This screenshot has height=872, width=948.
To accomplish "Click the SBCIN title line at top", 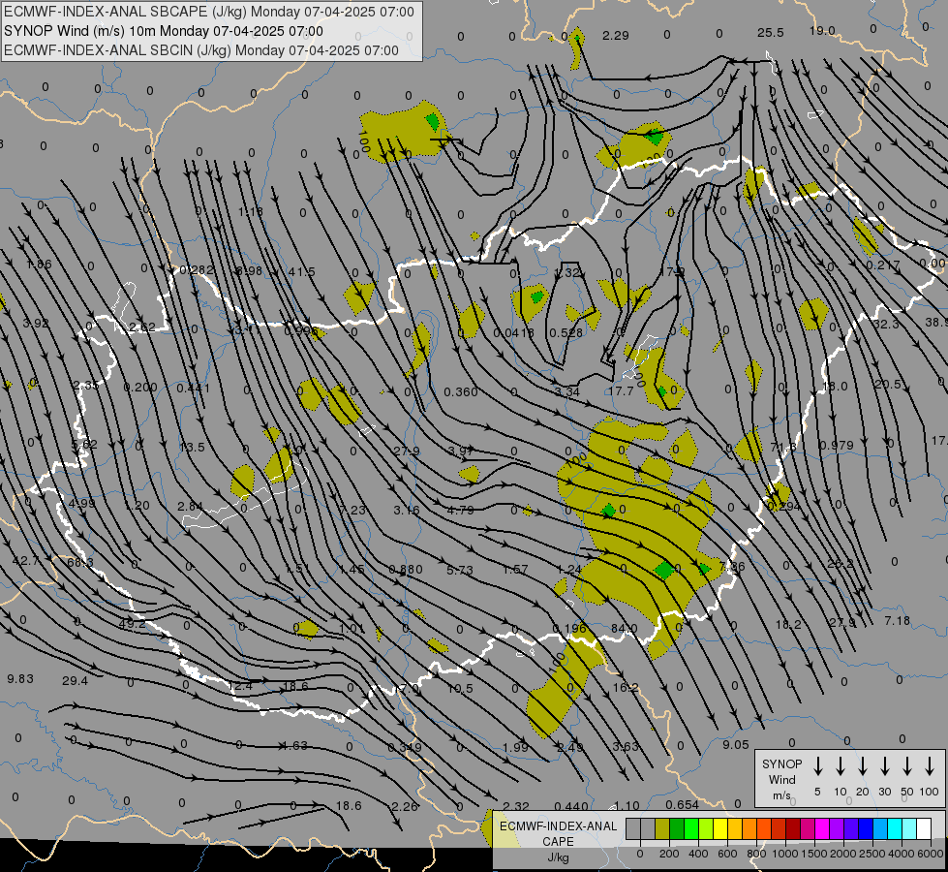I will (x=201, y=50).
